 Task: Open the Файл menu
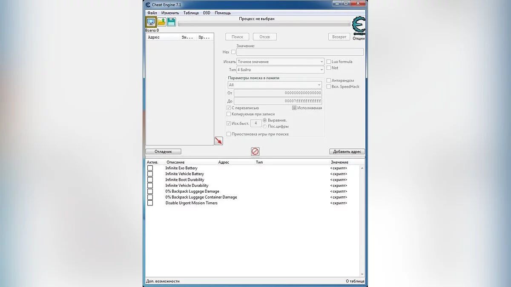pyautogui.click(x=152, y=13)
